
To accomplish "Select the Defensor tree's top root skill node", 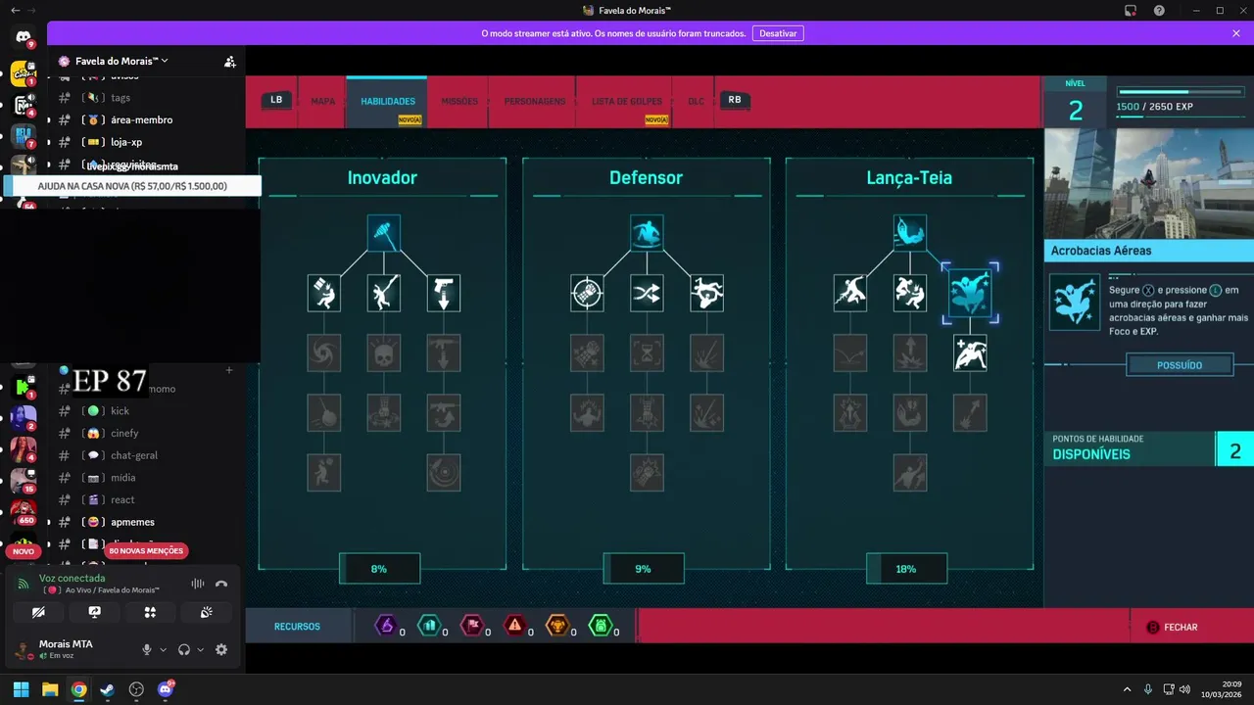I will coord(647,232).
